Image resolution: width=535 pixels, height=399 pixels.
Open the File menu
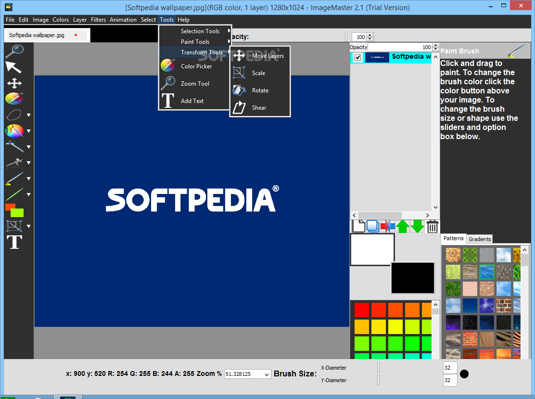click(10, 19)
